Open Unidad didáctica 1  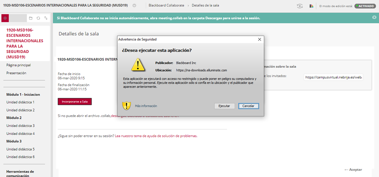click(x=21, y=102)
